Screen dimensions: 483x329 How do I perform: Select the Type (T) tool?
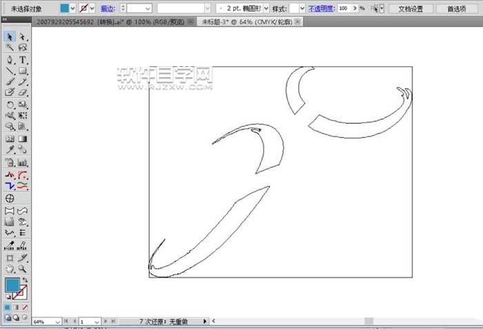(23, 60)
